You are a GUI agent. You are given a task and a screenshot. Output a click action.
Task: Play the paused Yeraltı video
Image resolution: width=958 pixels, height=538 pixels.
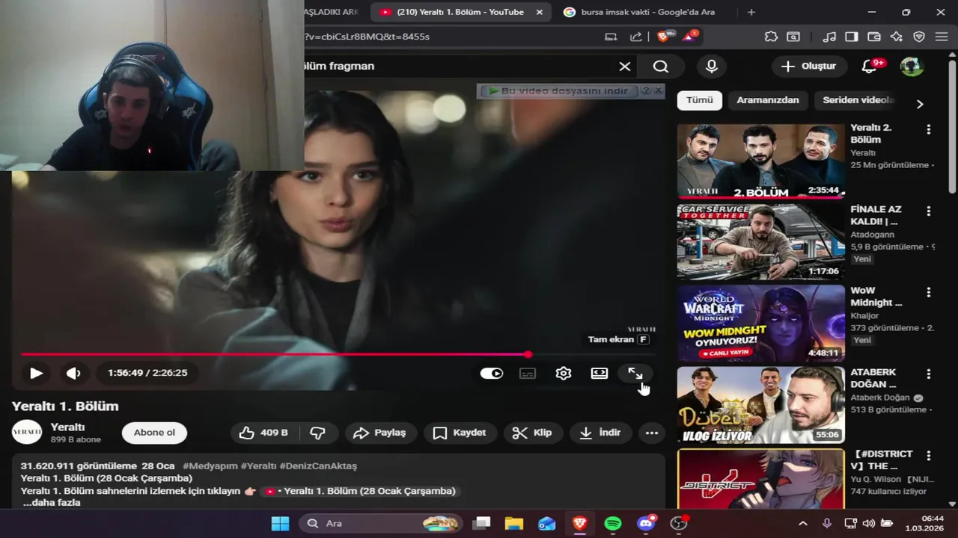36,373
